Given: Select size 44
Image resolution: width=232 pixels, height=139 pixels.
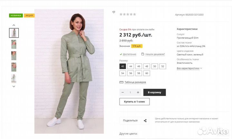Looking at the screenshot, I should (130, 66).
